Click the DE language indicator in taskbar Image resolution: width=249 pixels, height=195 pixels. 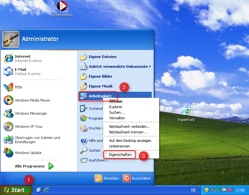(x=193, y=190)
